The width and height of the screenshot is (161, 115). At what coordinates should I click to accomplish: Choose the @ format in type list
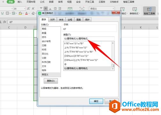[87, 64]
